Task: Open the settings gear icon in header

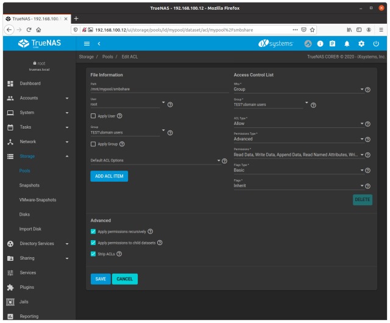Action: click(361, 44)
